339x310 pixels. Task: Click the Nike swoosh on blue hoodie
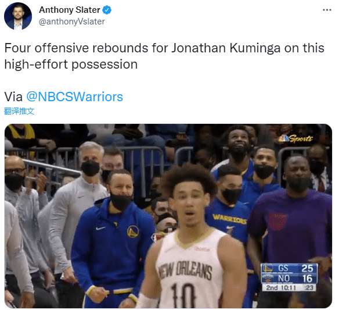pos(100,228)
